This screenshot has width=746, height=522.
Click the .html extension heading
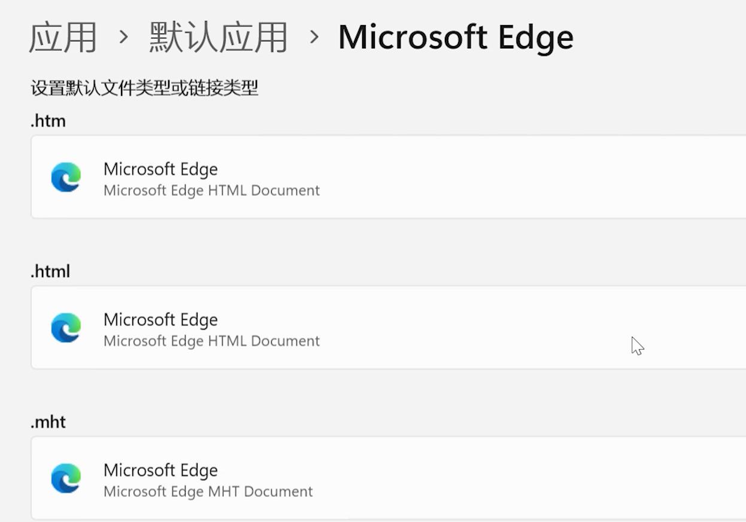pos(50,271)
